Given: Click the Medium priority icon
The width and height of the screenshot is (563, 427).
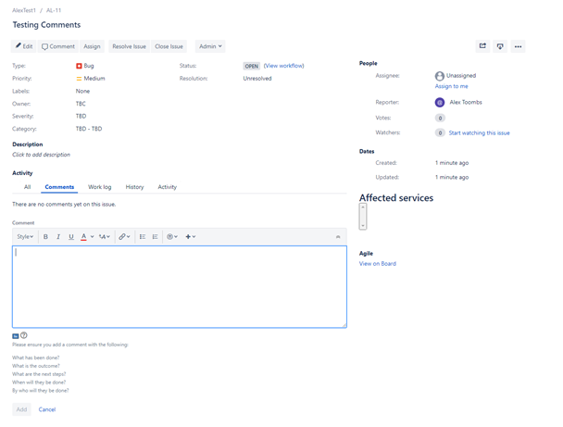Looking at the screenshot, I should coord(79,79).
